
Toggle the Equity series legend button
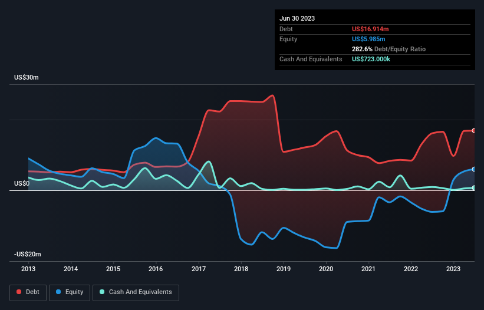tap(70, 292)
